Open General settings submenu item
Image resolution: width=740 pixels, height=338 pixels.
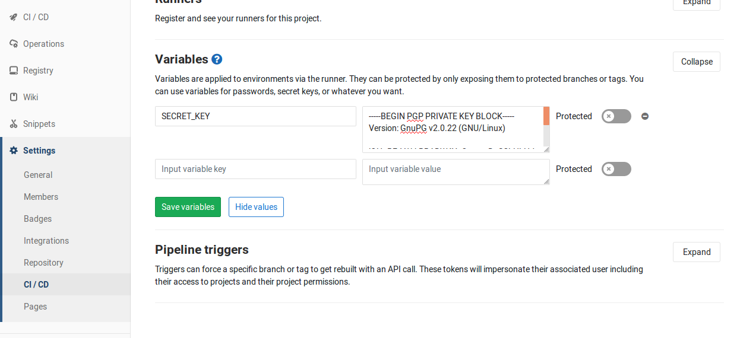click(38, 175)
